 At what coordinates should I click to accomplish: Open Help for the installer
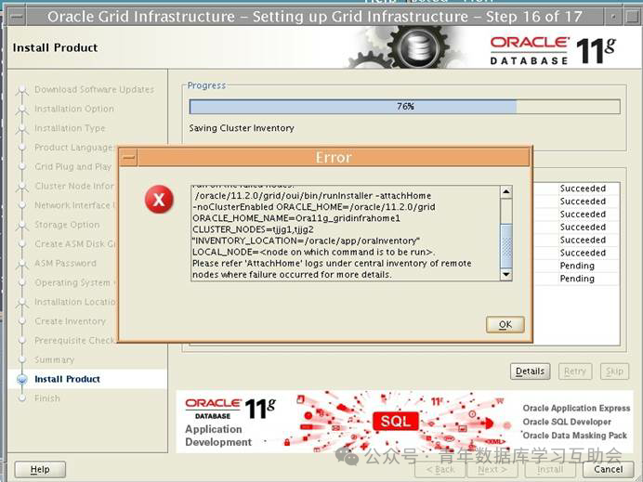(40, 469)
